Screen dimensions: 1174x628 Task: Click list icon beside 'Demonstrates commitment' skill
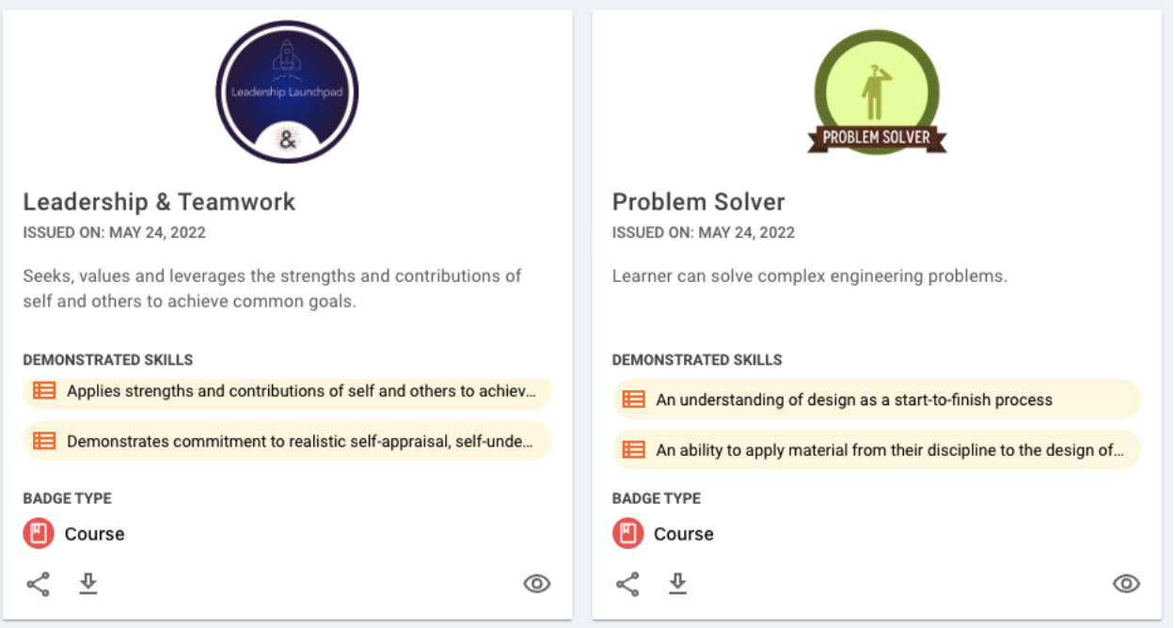(44, 441)
